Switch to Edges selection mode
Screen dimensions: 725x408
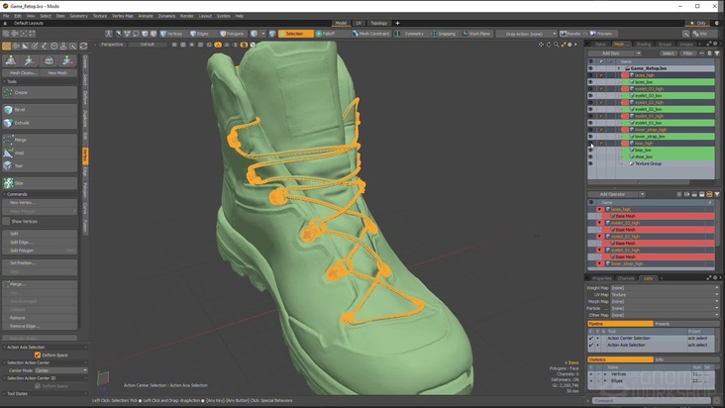tap(199, 34)
